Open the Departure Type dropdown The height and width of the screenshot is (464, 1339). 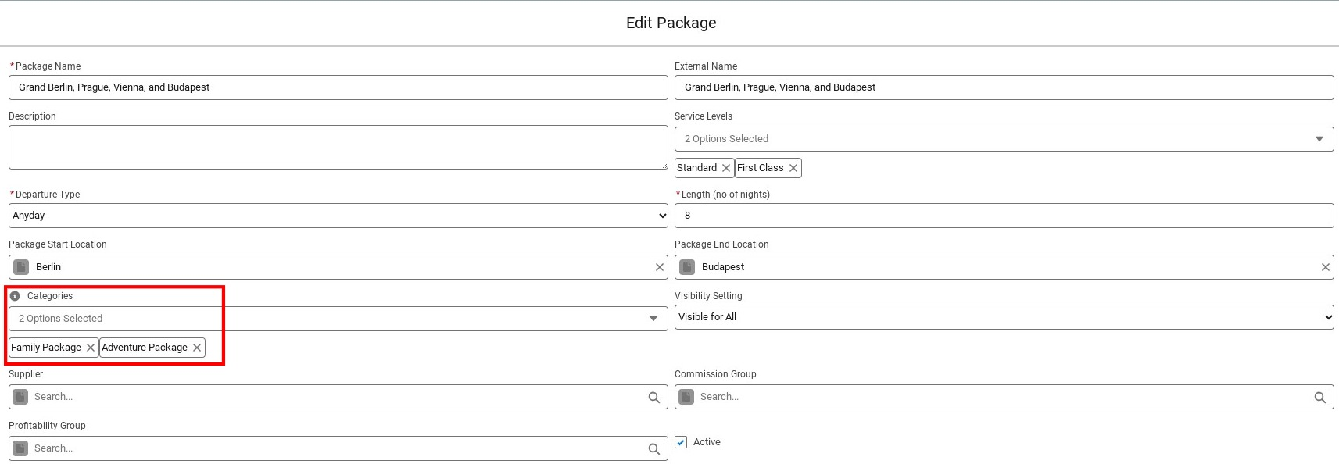(338, 216)
